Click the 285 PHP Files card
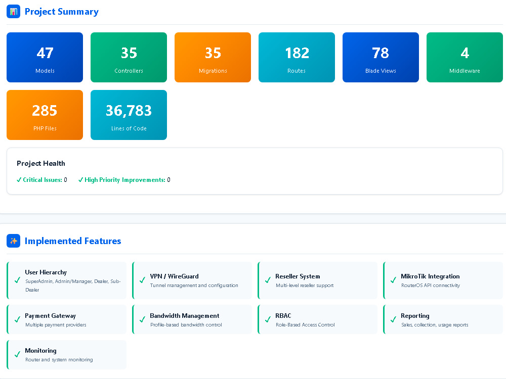 pyautogui.click(x=45, y=115)
